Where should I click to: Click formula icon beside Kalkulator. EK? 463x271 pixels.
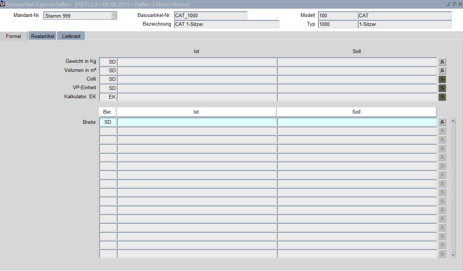tap(442, 97)
